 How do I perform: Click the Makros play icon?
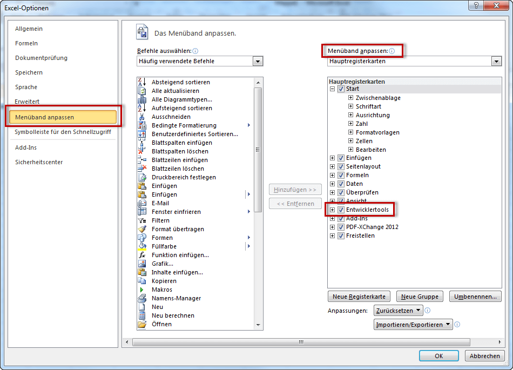coord(142,290)
